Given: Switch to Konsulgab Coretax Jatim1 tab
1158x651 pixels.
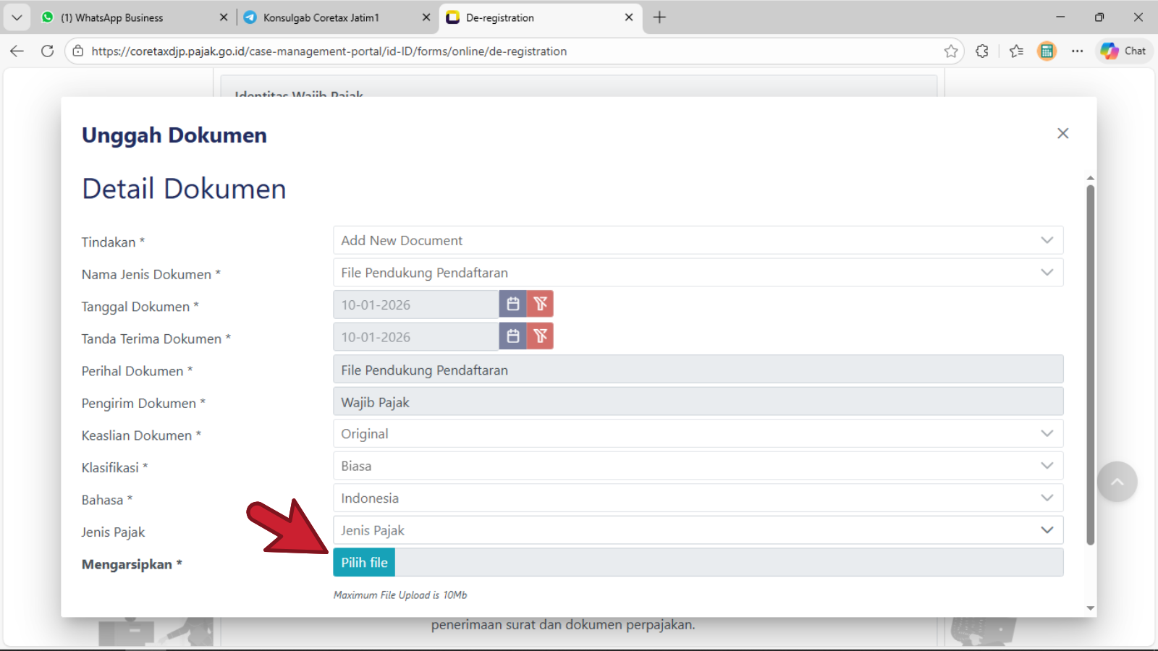Looking at the screenshot, I should coord(321,17).
